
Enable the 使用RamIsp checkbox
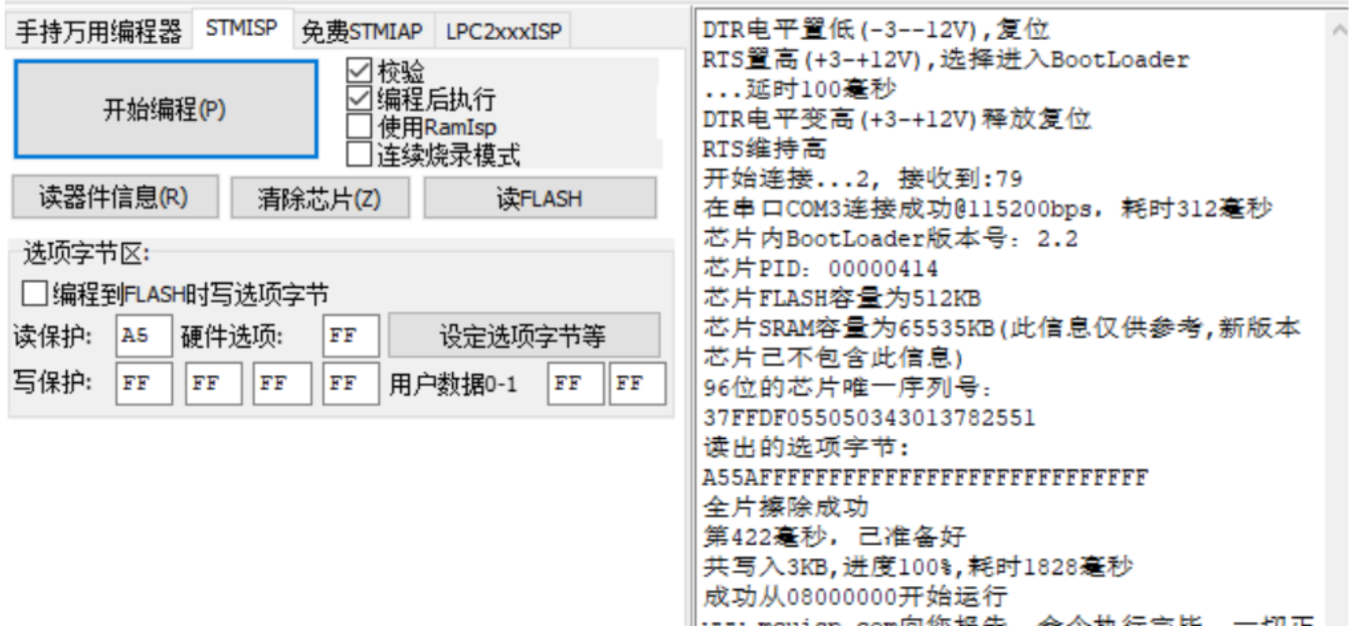359,126
